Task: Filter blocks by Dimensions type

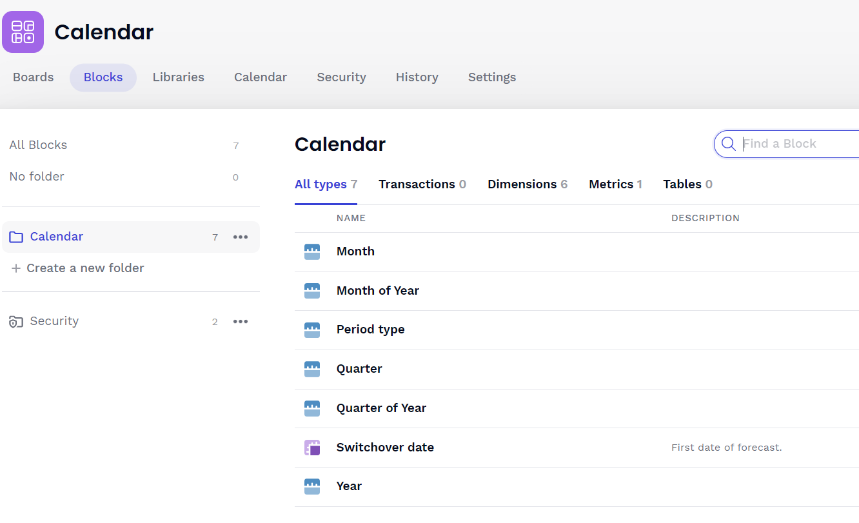Action: 528,184
